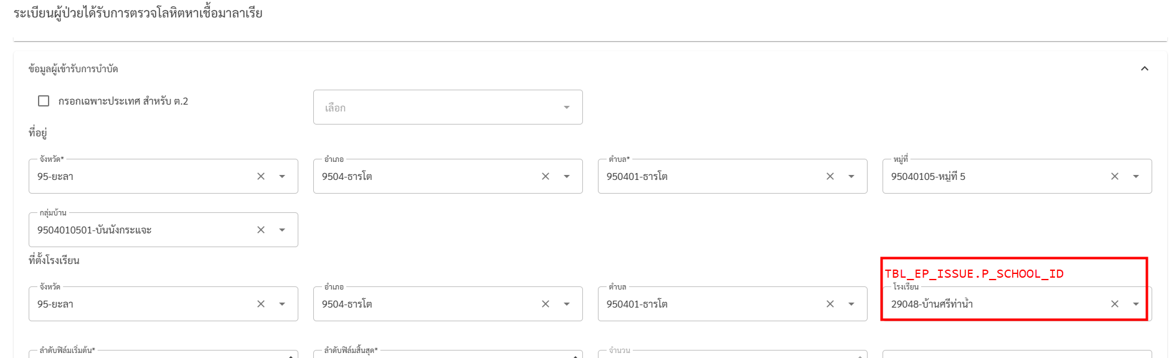Viewport: 1174px width, 358px height.
Task: Clear the หมู่ที่ 5 selection
Action: coord(1115,176)
